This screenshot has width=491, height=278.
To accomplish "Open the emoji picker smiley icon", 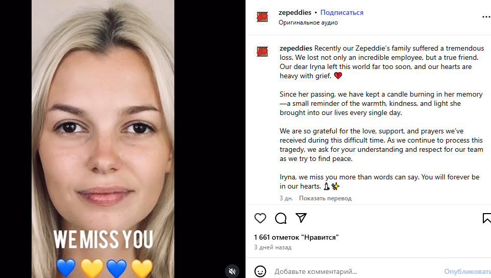I will 260,271.
